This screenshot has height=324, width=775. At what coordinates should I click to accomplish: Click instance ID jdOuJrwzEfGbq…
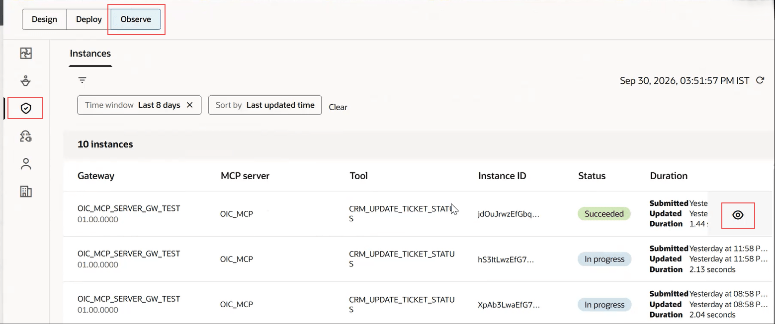(509, 214)
